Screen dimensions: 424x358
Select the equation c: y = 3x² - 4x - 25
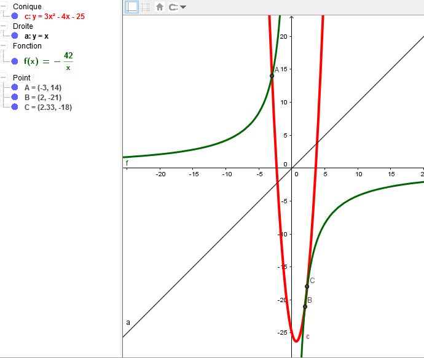tap(54, 17)
